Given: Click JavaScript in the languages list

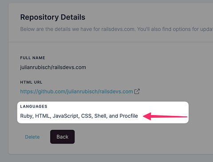Looking at the screenshot, I should [x=66, y=116].
